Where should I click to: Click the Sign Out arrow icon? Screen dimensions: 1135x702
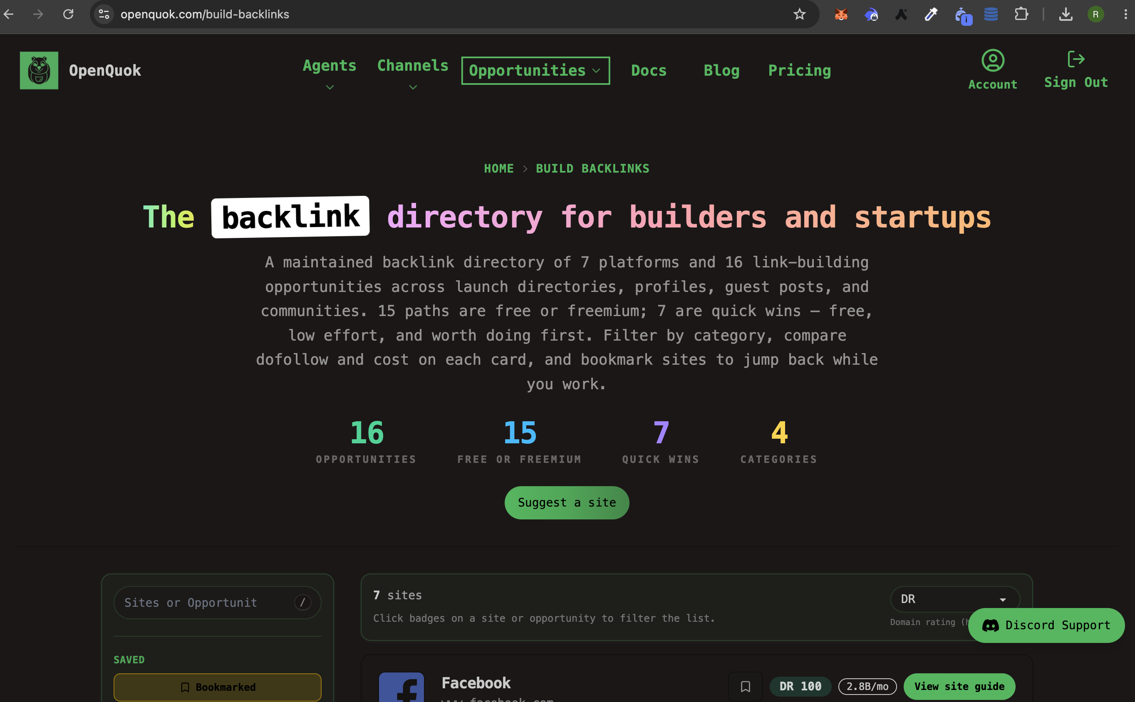(1076, 59)
